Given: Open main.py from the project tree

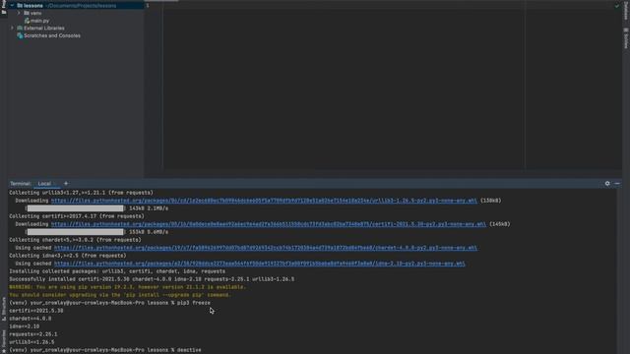Looking at the screenshot, I should (x=39, y=21).
